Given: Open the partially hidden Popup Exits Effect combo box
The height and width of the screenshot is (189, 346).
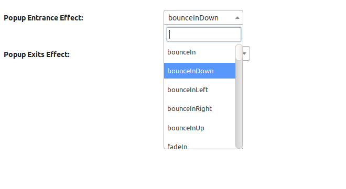Looking at the screenshot, I should coord(246,53).
